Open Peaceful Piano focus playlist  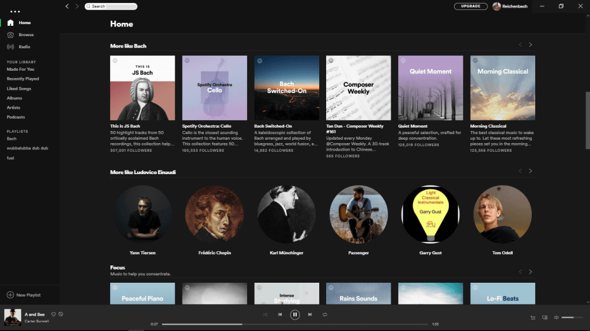(143, 294)
